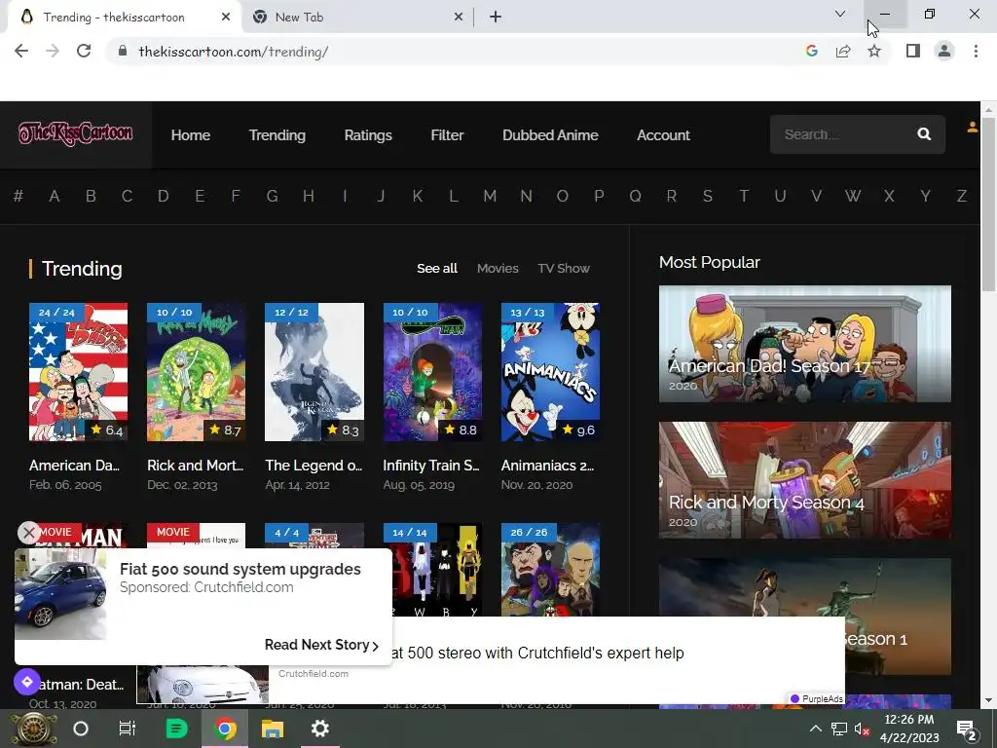
Task: Click Fiat 500 sound system upgrades headline
Action: [x=240, y=569]
